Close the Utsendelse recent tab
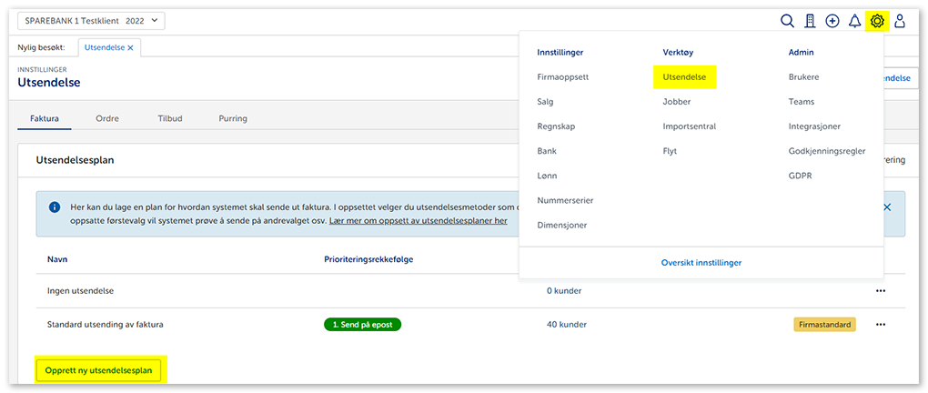928x393 pixels. coord(130,47)
